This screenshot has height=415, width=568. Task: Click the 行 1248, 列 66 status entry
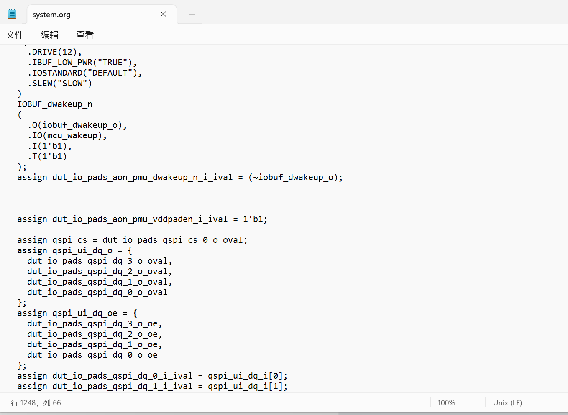pyautogui.click(x=36, y=403)
